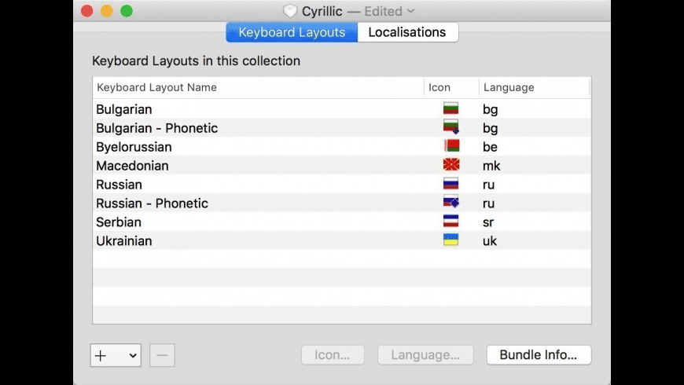Image resolution: width=684 pixels, height=385 pixels.
Task: Click the Macedonian flag icon
Action: [x=450, y=166]
